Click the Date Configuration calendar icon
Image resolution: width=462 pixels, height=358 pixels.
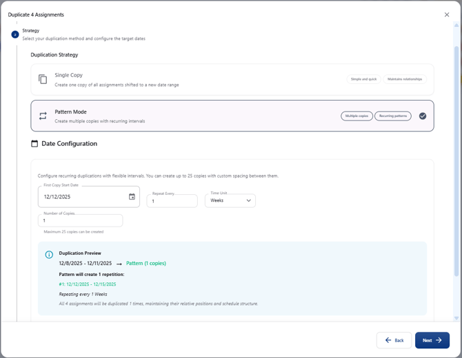[x=34, y=144]
